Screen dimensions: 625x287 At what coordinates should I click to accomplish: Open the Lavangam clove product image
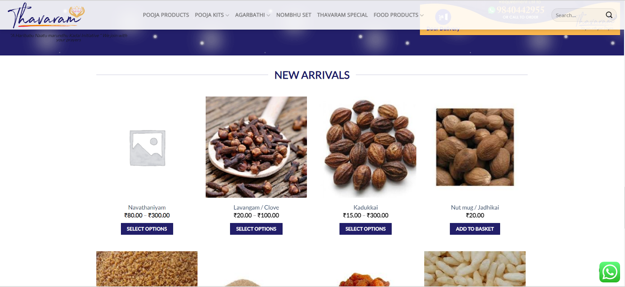[256, 147]
